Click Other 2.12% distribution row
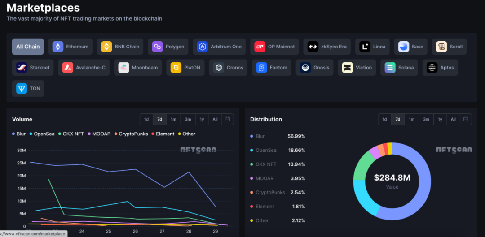 (x=278, y=220)
